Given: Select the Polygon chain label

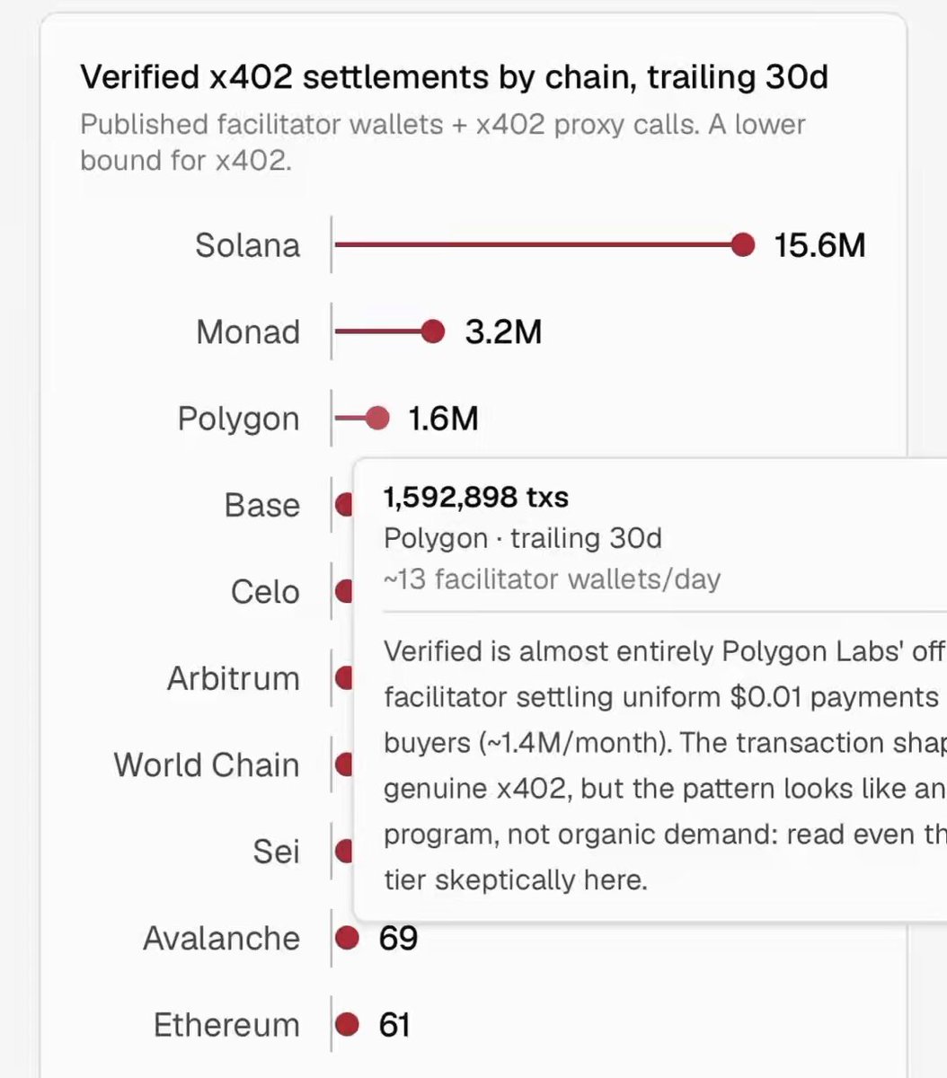Looking at the screenshot, I should (238, 420).
